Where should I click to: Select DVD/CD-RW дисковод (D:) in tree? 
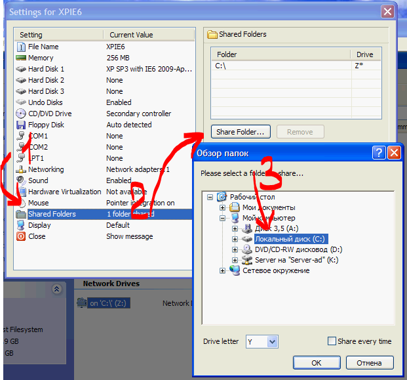click(x=298, y=249)
